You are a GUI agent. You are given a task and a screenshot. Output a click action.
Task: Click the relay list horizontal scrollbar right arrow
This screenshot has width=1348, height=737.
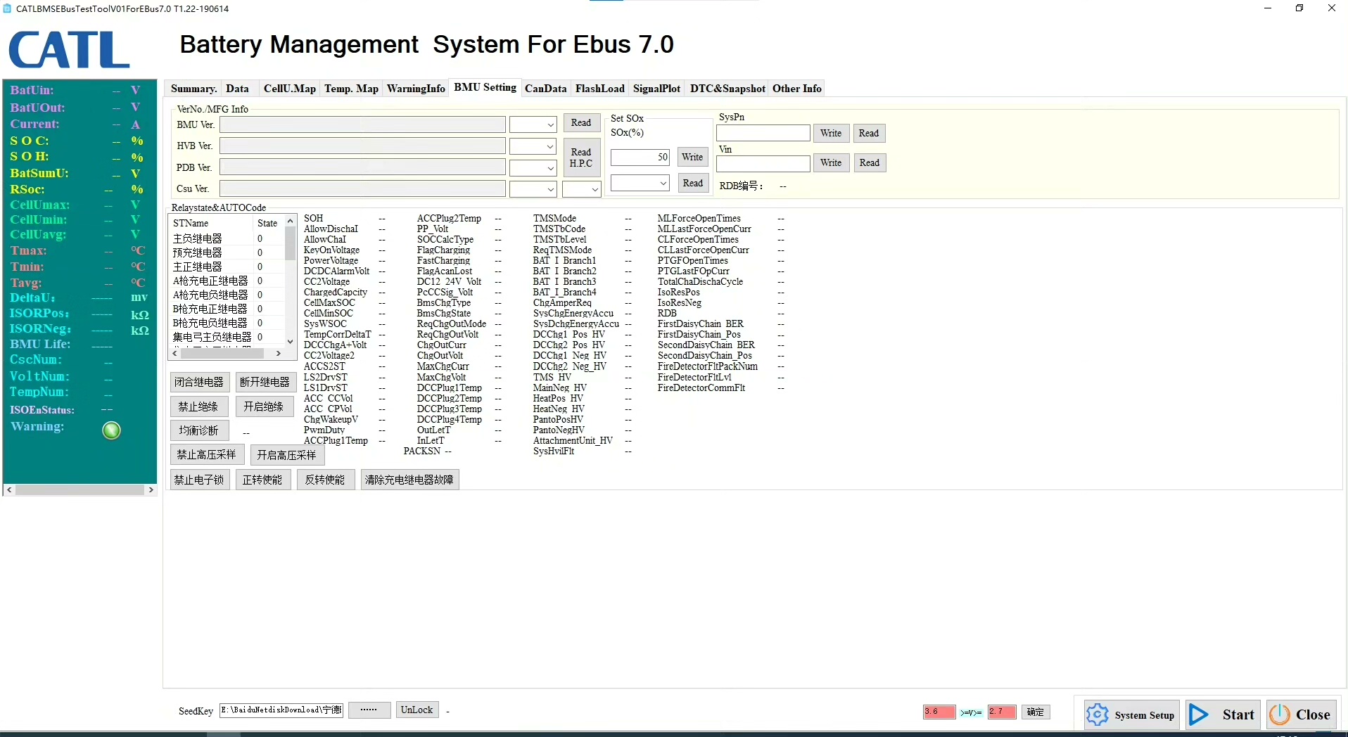pyautogui.click(x=279, y=354)
